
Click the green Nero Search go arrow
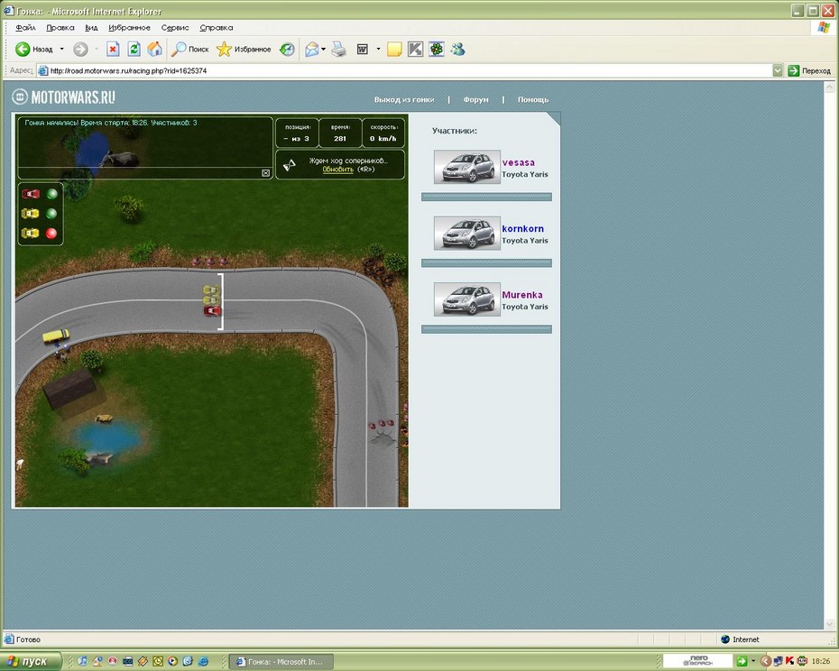pyautogui.click(x=742, y=661)
